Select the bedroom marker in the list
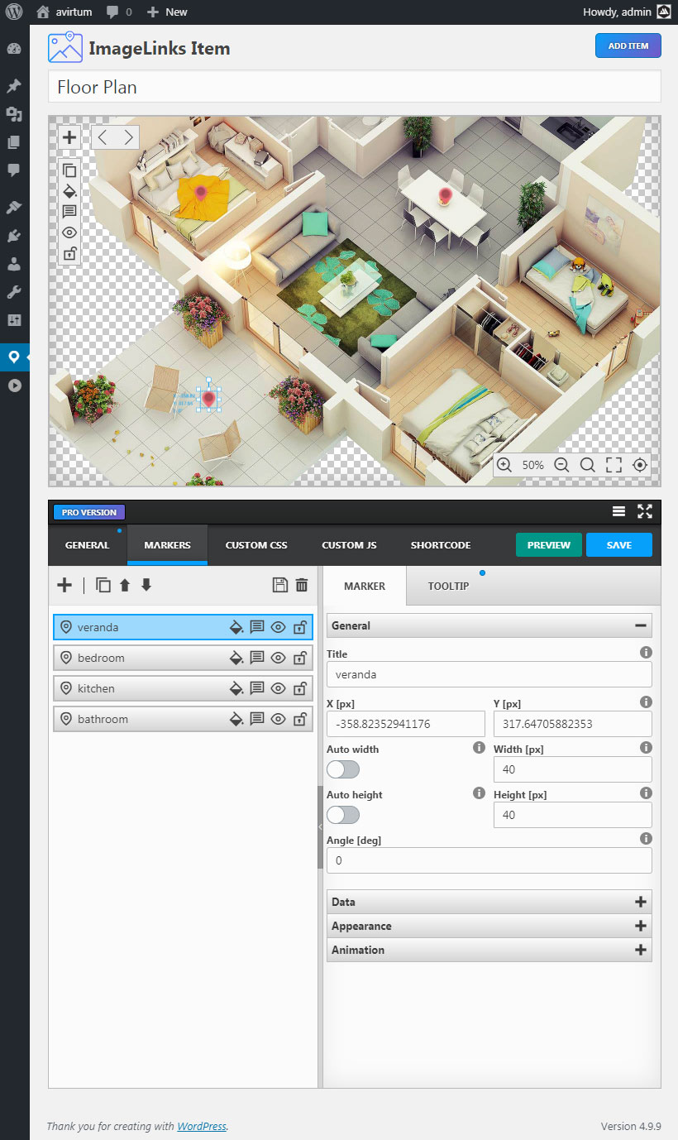This screenshot has height=1140, width=678. 183,658
